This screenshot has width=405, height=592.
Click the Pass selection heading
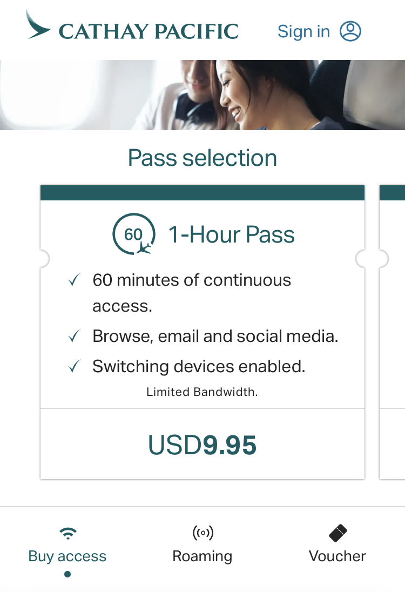click(x=202, y=158)
